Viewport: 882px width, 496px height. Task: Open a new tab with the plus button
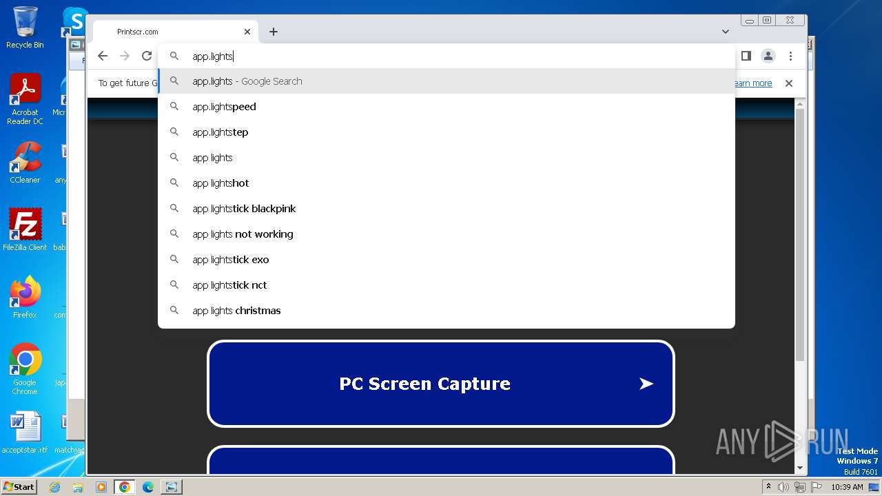[274, 32]
